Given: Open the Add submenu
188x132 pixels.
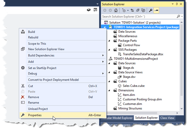Looking at the screenshot, I should click(63, 62).
